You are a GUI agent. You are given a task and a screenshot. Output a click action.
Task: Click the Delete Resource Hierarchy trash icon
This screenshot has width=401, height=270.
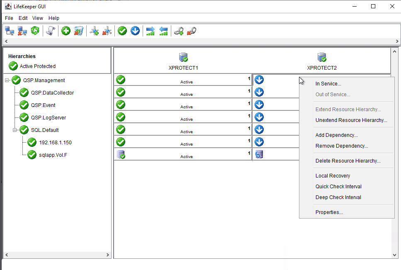click(79, 31)
